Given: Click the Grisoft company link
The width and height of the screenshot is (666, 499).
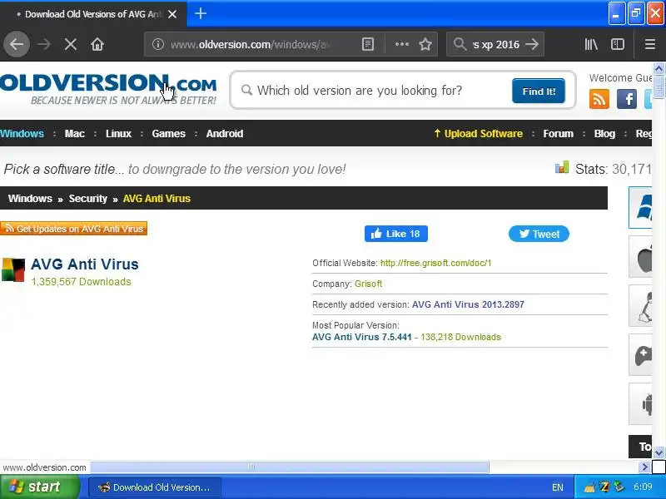Looking at the screenshot, I should coord(368,284).
